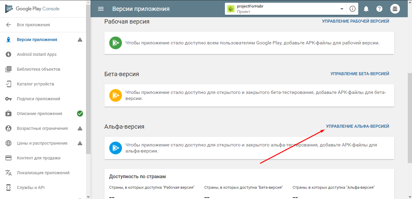Click the Версии приложения page title
The height and width of the screenshot is (199, 412).
(x=141, y=9)
